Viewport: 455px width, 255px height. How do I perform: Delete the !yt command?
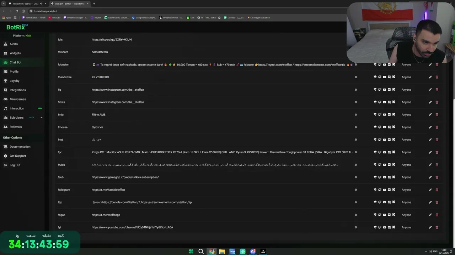click(x=437, y=227)
